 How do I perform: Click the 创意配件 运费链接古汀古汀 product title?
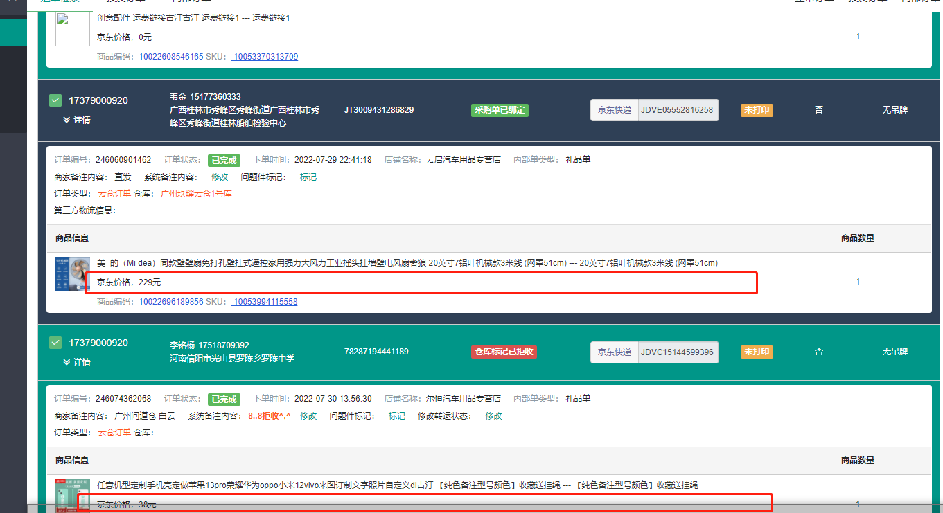click(193, 18)
